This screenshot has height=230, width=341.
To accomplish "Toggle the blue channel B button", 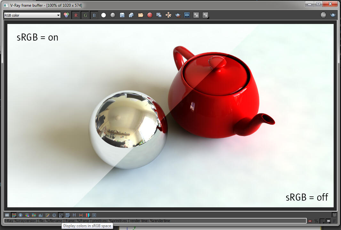I will pyautogui.click(x=94, y=15).
